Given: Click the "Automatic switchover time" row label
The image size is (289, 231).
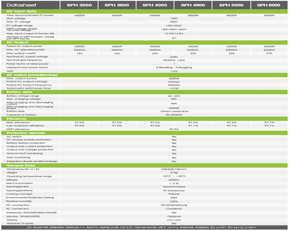Looking at the screenshot, I should 29,88.
